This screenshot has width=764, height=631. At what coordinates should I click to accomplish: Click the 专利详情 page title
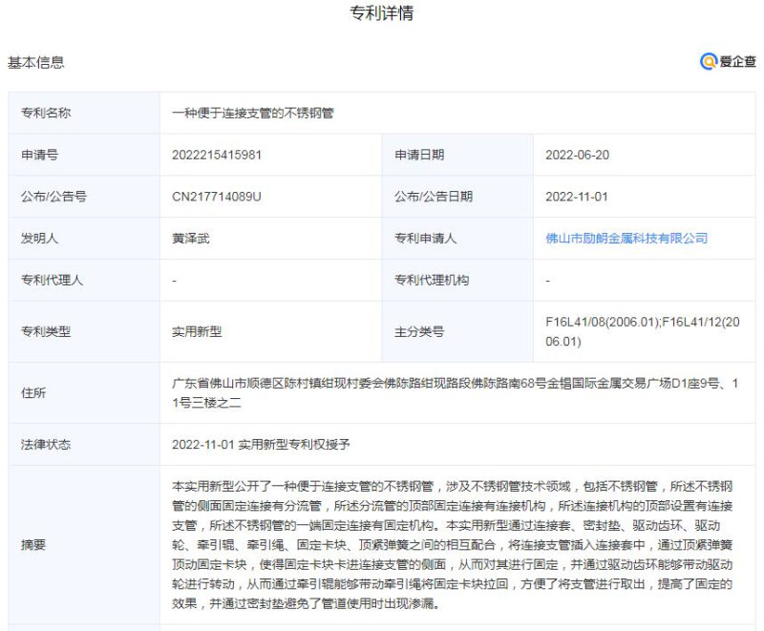tap(381, 13)
